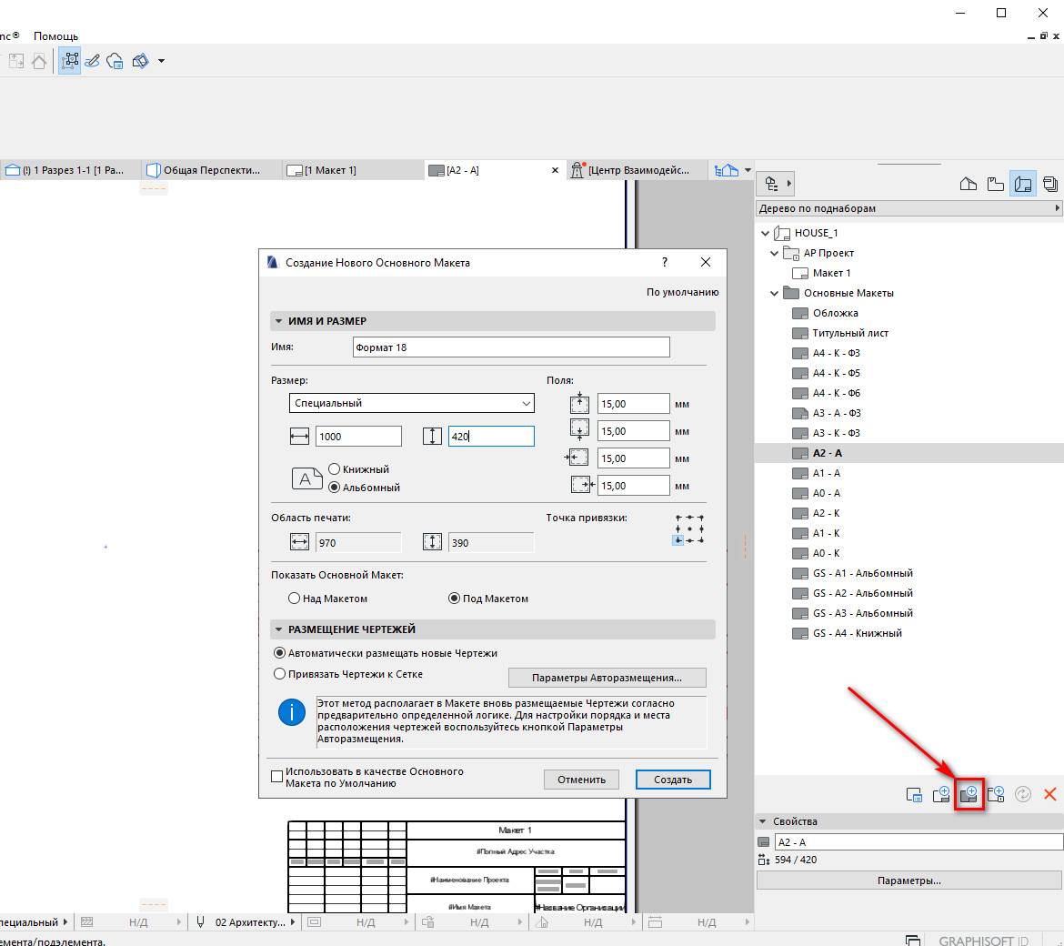
Task: Open the Project Map house icon
Action: pos(969,184)
